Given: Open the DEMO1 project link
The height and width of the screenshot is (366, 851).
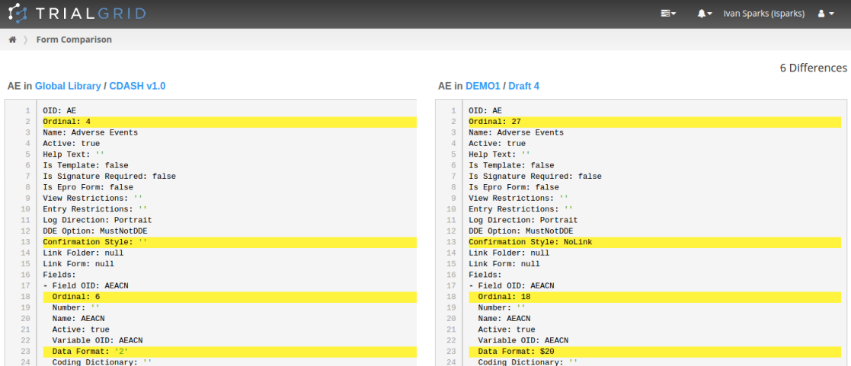Looking at the screenshot, I should 482,86.
